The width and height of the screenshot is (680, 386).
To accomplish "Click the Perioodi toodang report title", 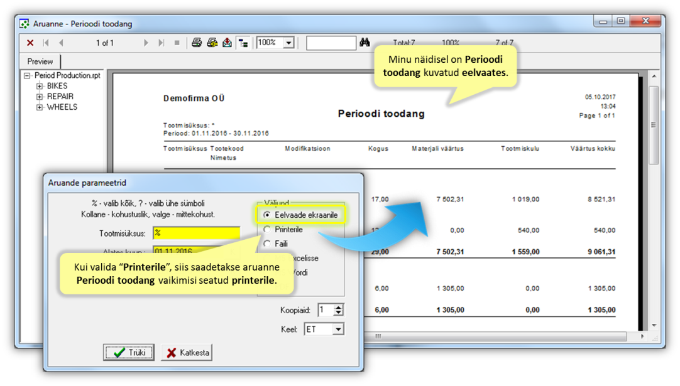I will [x=381, y=114].
